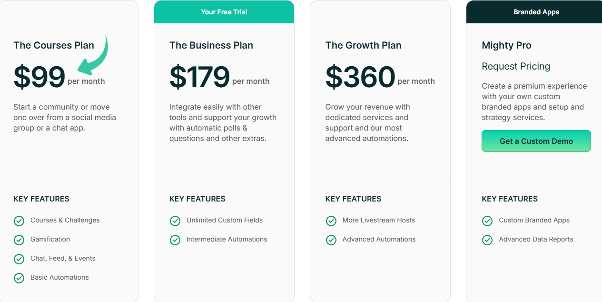This screenshot has width=602, height=302.
Task: Click the checkmark icon beside Courses & Challenges
Action: pyautogui.click(x=19, y=221)
